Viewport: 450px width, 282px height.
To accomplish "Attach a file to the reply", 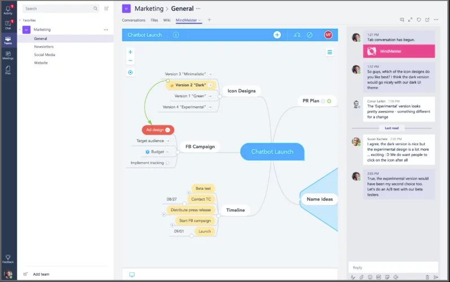I will (361, 277).
